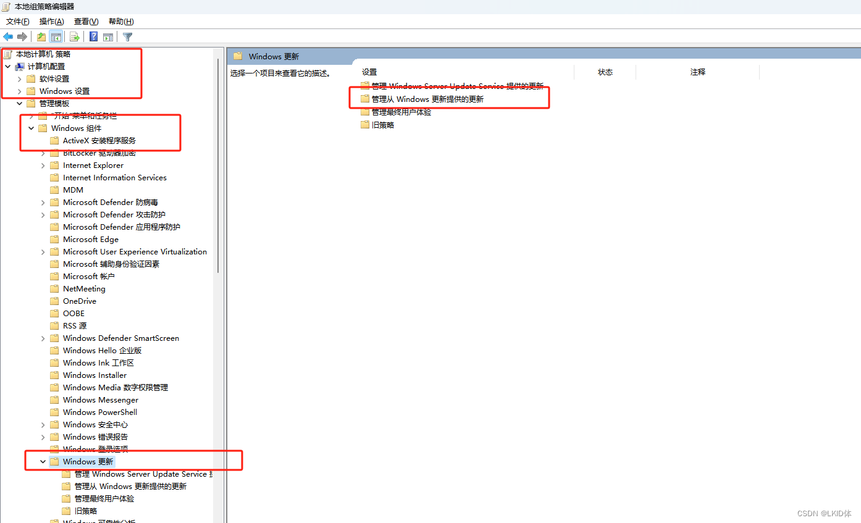This screenshot has width=861, height=523.
Task: Click the folder icon beside NetMeeting
Action: click(x=54, y=289)
